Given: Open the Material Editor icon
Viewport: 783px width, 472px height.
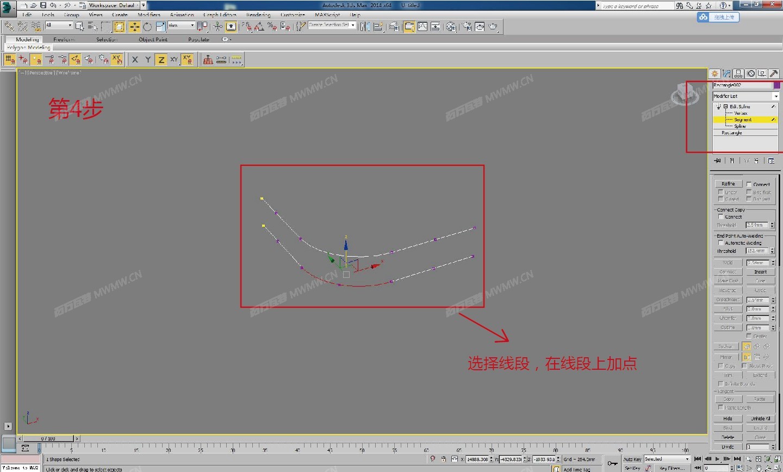Looking at the screenshot, I should [x=451, y=26].
